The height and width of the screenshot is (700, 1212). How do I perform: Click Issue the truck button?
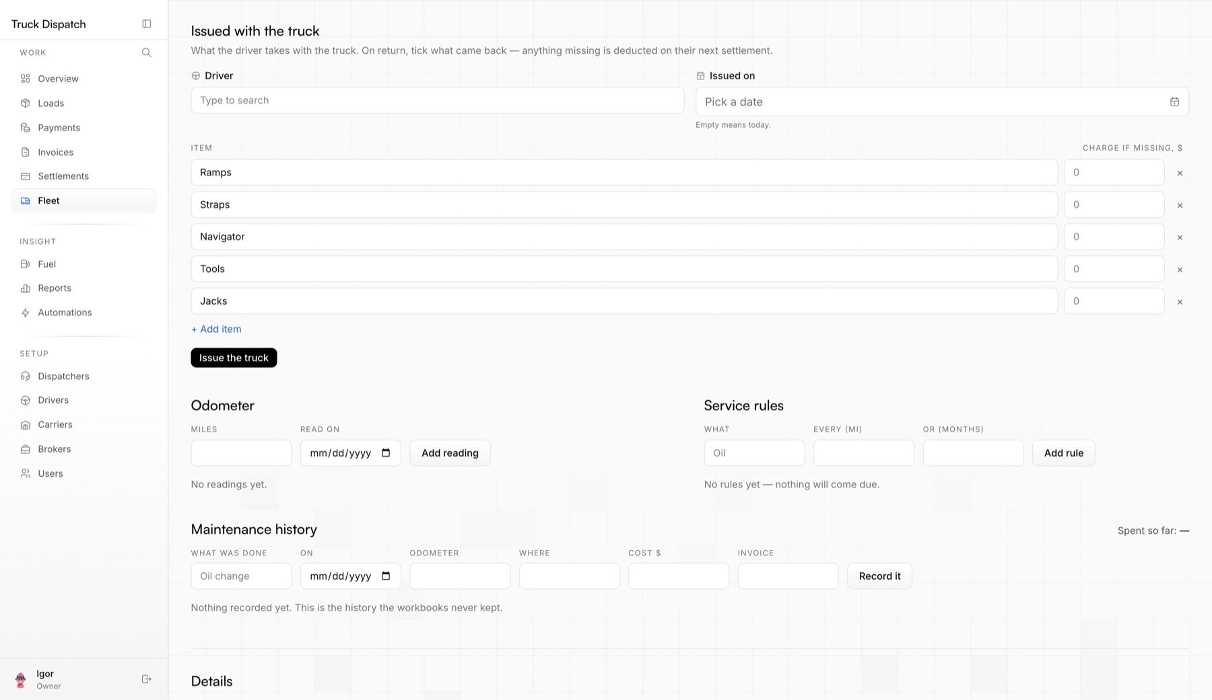click(234, 358)
